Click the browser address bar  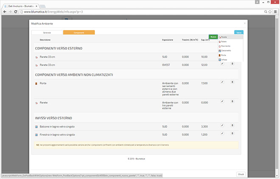127,11
